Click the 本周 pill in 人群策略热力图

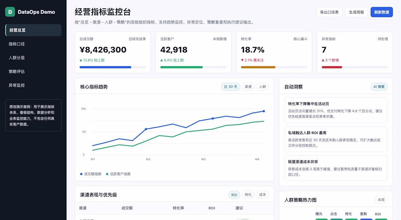point(381,200)
